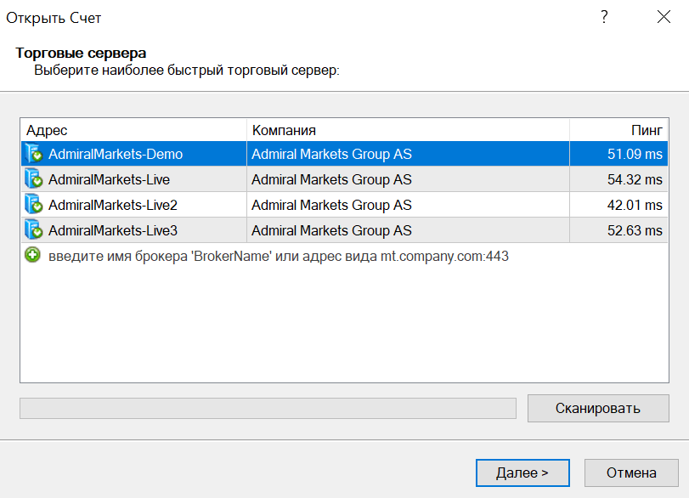Pick the AdmiralMarkets-Live3 server
689x498 pixels.
(x=345, y=230)
